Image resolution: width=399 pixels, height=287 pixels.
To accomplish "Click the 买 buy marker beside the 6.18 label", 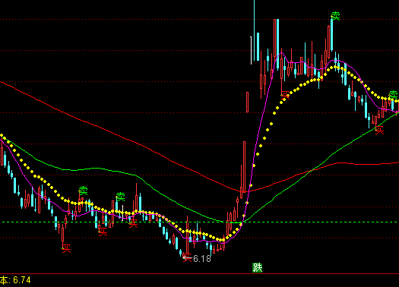I will tap(187, 257).
